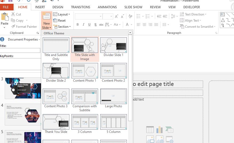Screen dimensions: 234x143
Task: Justify the text alignment
Action: (156, 25)
